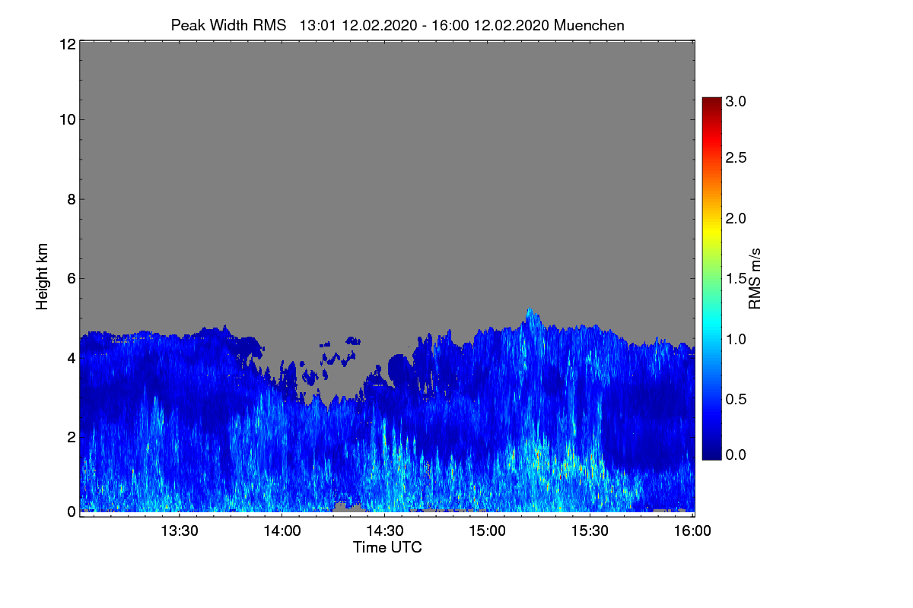
Task: Click the '15:00' time axis tick
Action: (487, 531)
